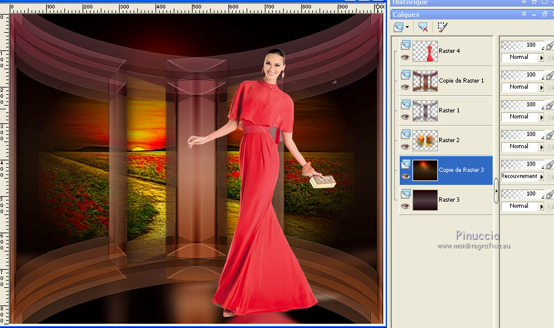Click the layer type icon of Copie de Raster 3
554x328 pixels.
pyautogui.click(x=406, y=163)
